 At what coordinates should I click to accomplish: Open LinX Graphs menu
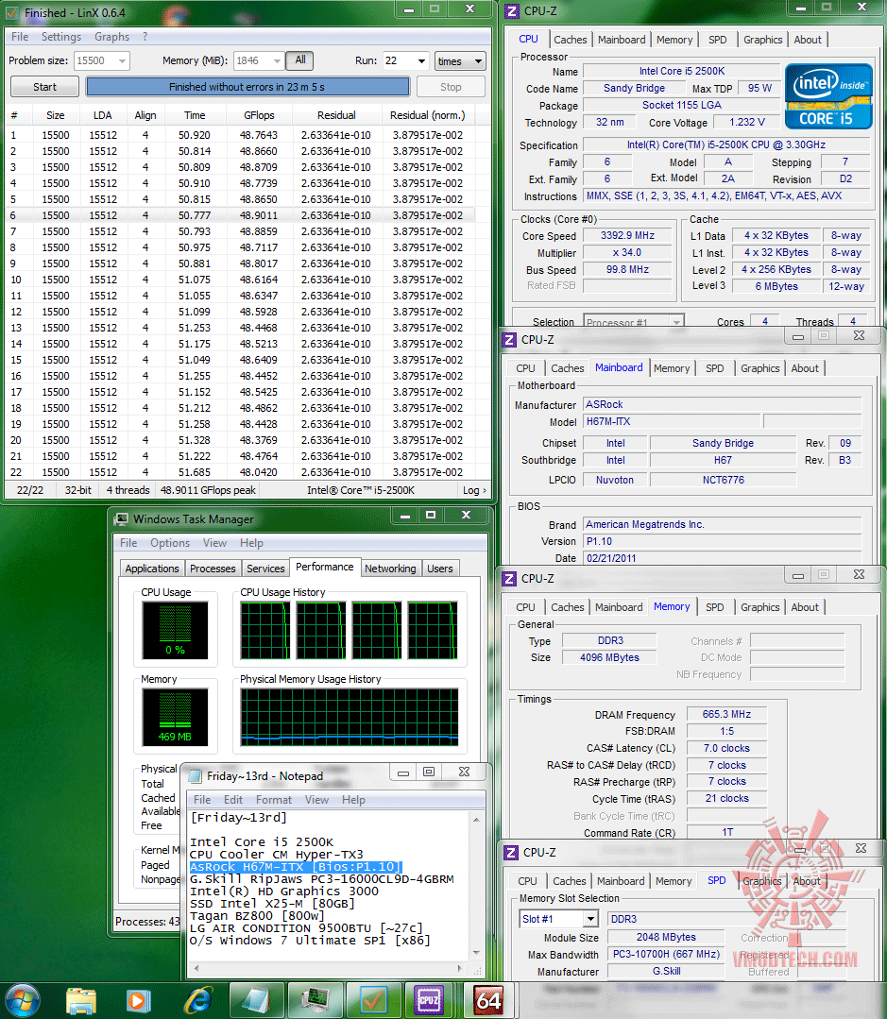point(111,37)
